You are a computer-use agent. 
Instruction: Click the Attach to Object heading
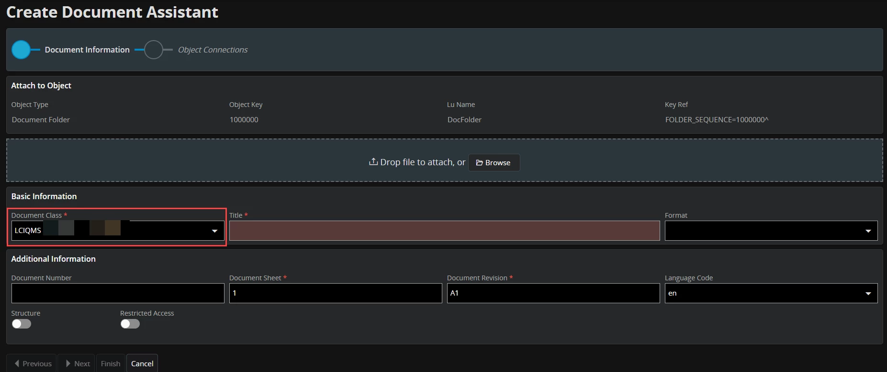pos(41,85)
